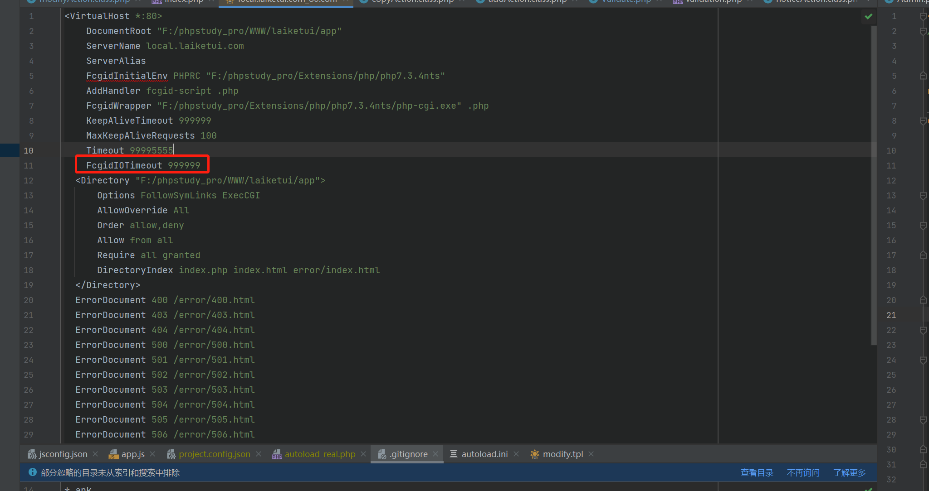Click the 不再询问 link
Viewport: 929px width, 491px height.
click(x=803, y=472)
